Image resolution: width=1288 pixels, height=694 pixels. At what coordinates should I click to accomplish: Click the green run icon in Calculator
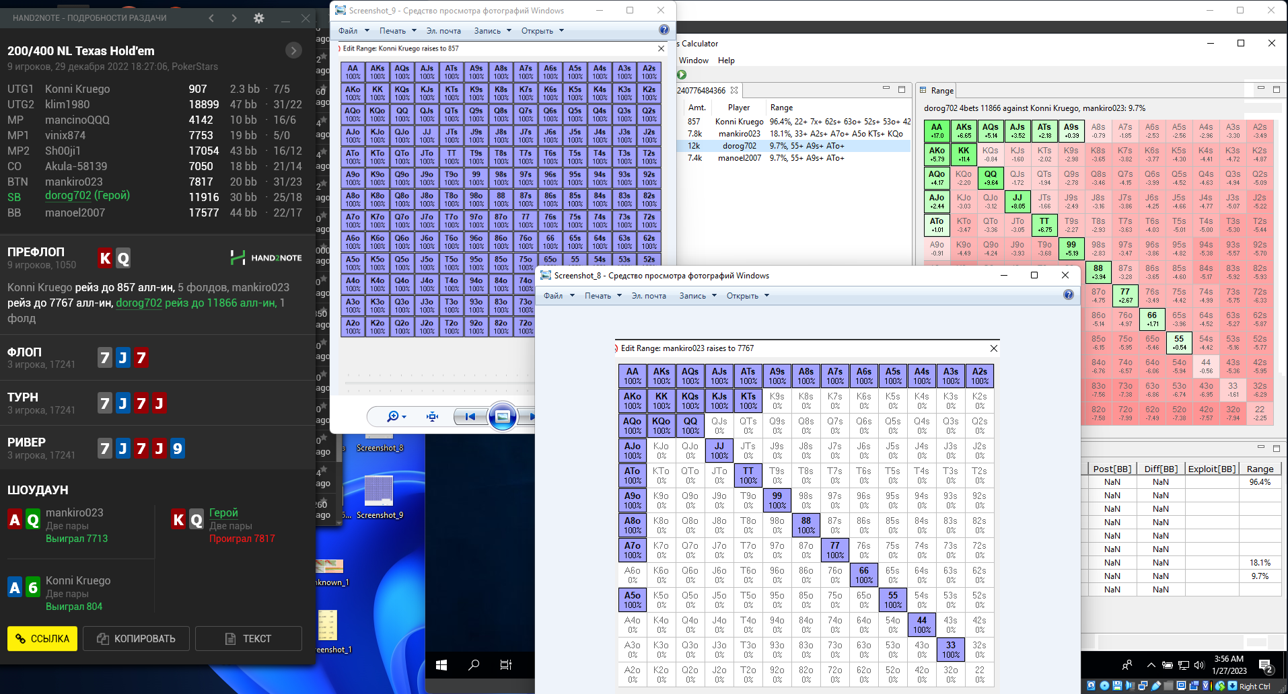coord(682,75)
